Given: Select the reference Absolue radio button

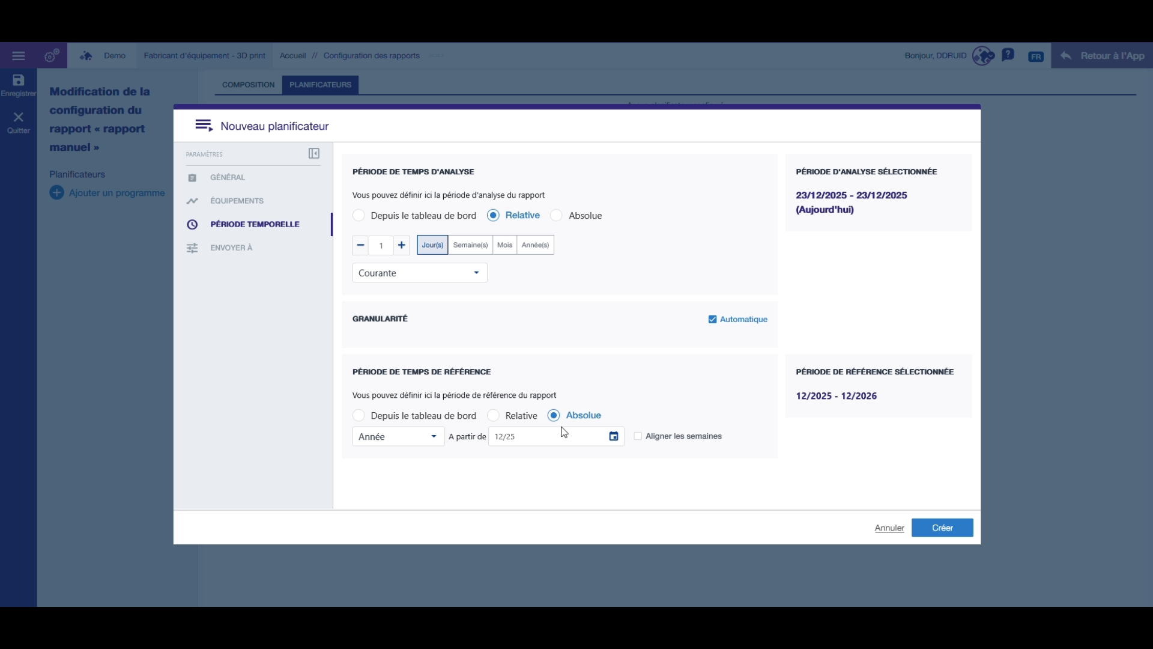Looking at the screenshot, I should 554,416.
